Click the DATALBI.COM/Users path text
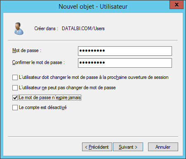This screenshot has width=186, height=159. [x=83, y=28]
